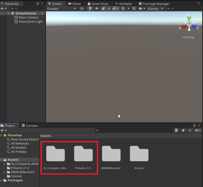This screenshot has width=203, height=187.
Task: Collapse the SampleScene foldout
Action: [x=9, y=13]
